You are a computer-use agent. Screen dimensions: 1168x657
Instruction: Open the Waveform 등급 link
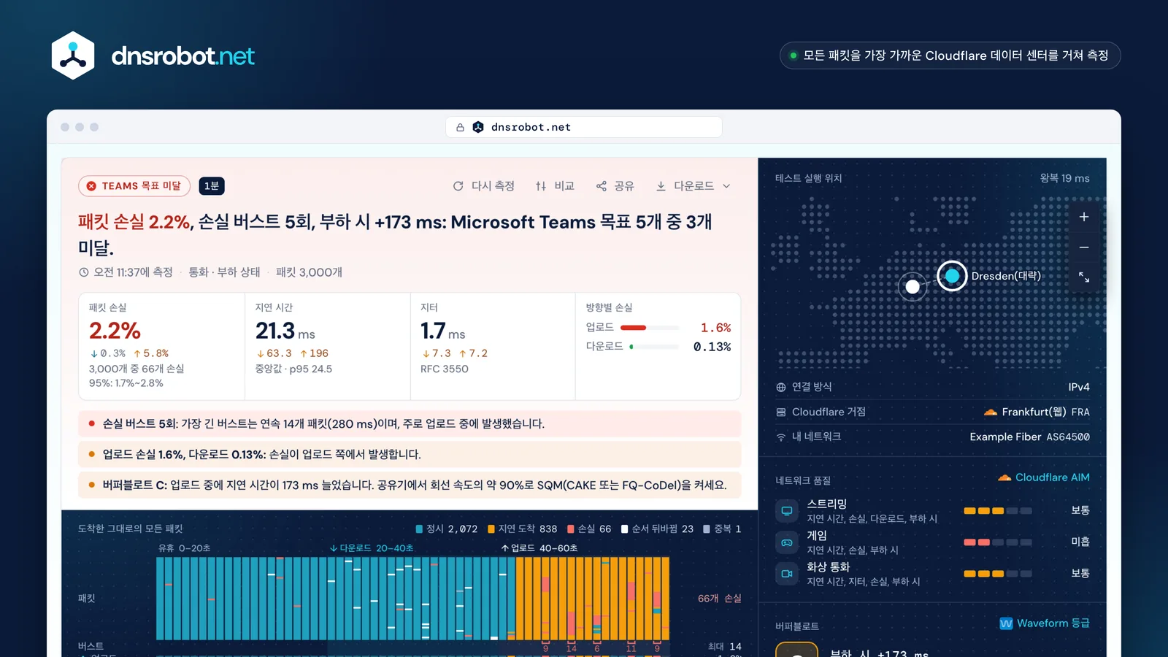[1045, 623]
